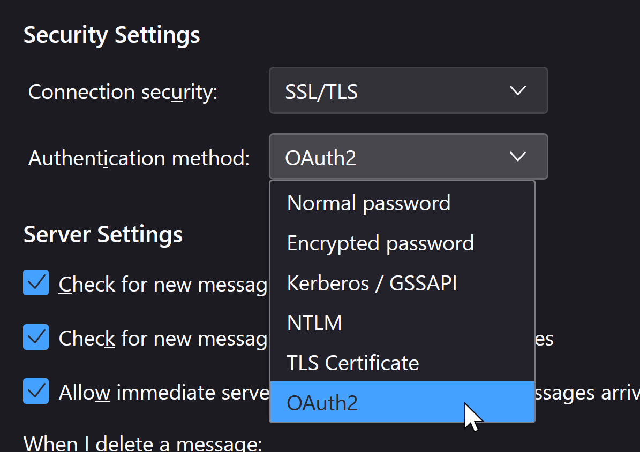Click the Server Settings heading

tap(103, 235)
